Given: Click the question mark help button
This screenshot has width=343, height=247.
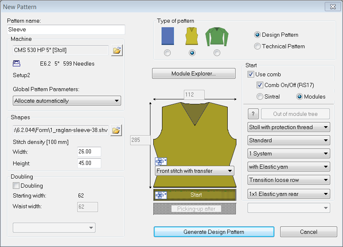Looking at the screenshot, I should click(x=253, y=114).
